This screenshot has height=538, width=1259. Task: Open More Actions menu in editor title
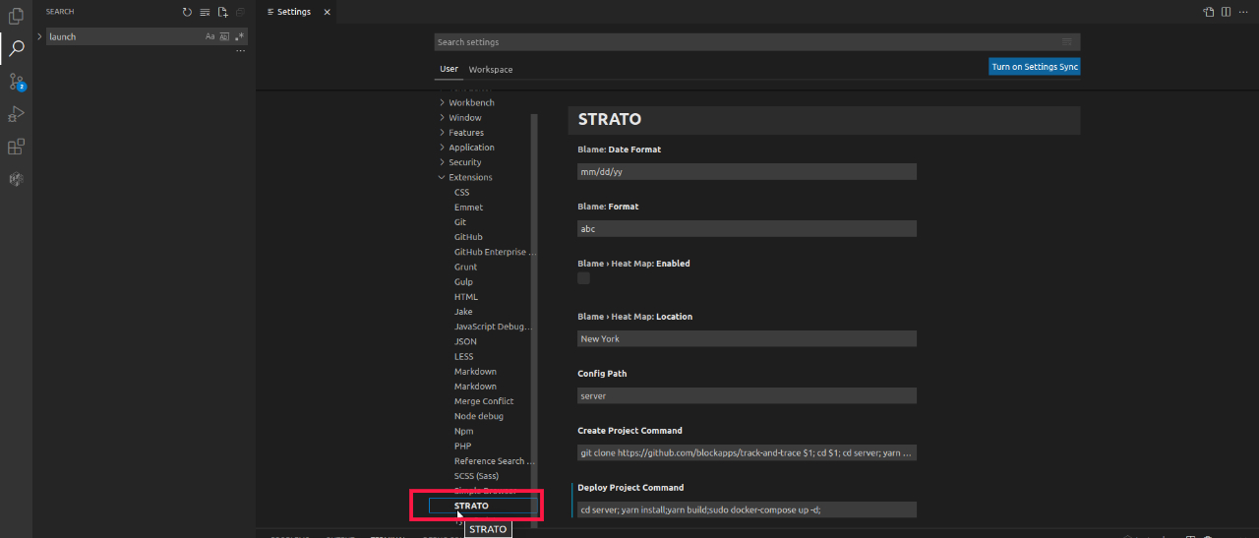coord(1243,12)
